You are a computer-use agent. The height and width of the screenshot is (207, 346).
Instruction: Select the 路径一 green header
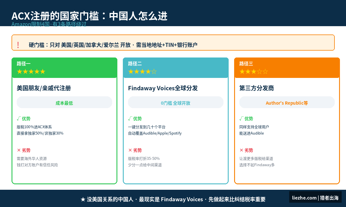click(64, 68)
